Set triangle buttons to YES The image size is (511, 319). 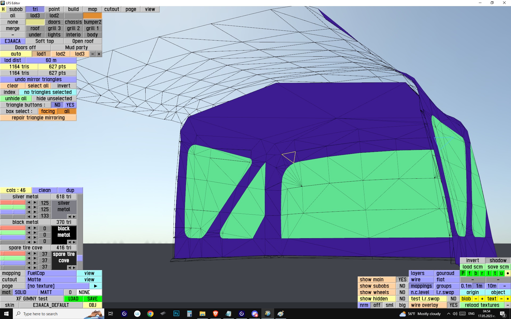click(x=70, y=105)
